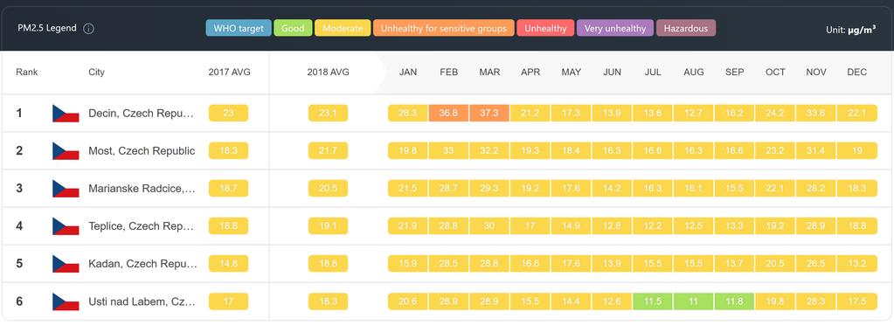Click the JAN month header
Viewport: 894px width, 325px height.
pyautogui.click(x=407, y=73)
